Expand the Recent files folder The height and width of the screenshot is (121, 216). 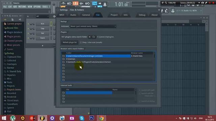(x=11, y=28)
